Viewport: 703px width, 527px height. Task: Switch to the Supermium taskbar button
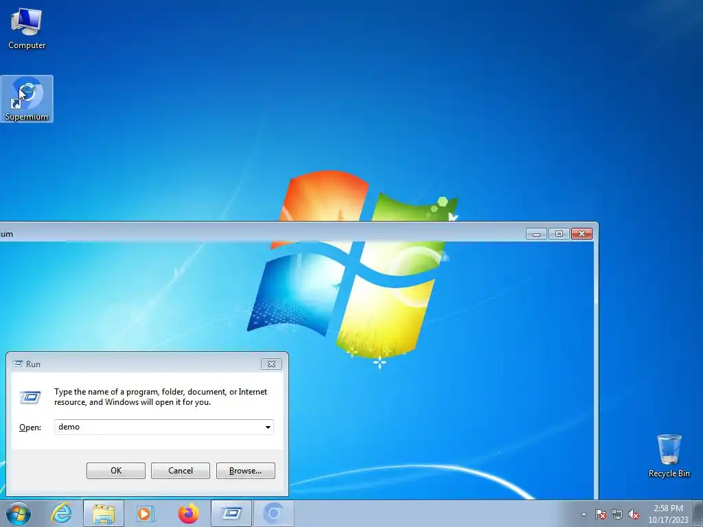point(274,513)
